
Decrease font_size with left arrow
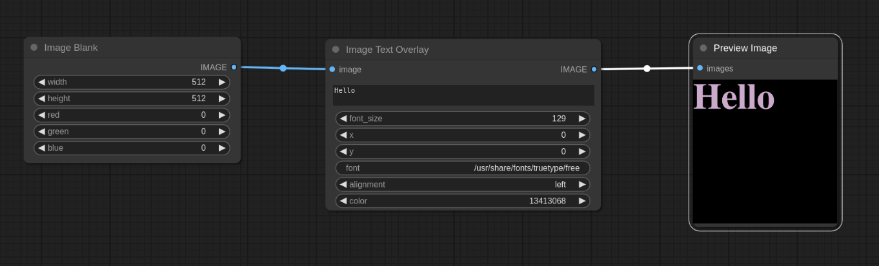click(x=343, y=119)
